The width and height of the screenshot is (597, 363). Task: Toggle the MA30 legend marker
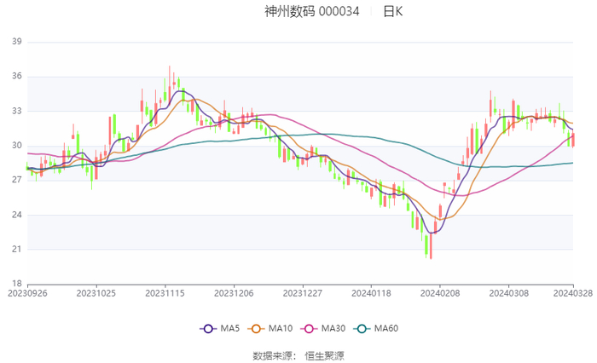click(x=309, y=329)
